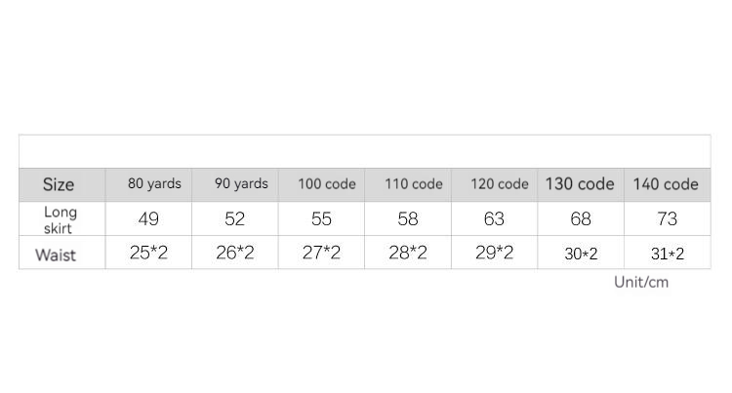Click the empty top row of table
Image resolution: width=732 pixels, height=393 pixels.
click(364, 151)
